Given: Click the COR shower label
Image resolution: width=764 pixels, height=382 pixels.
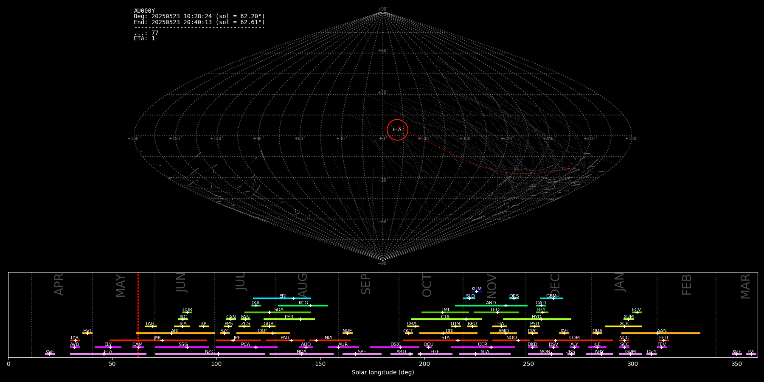Looking at the screenshot, I should click(187, 310).
